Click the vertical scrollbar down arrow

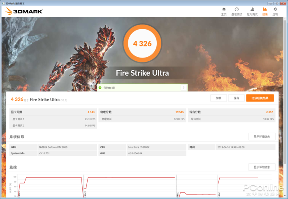pyautogui.click(x=285, y=196)
